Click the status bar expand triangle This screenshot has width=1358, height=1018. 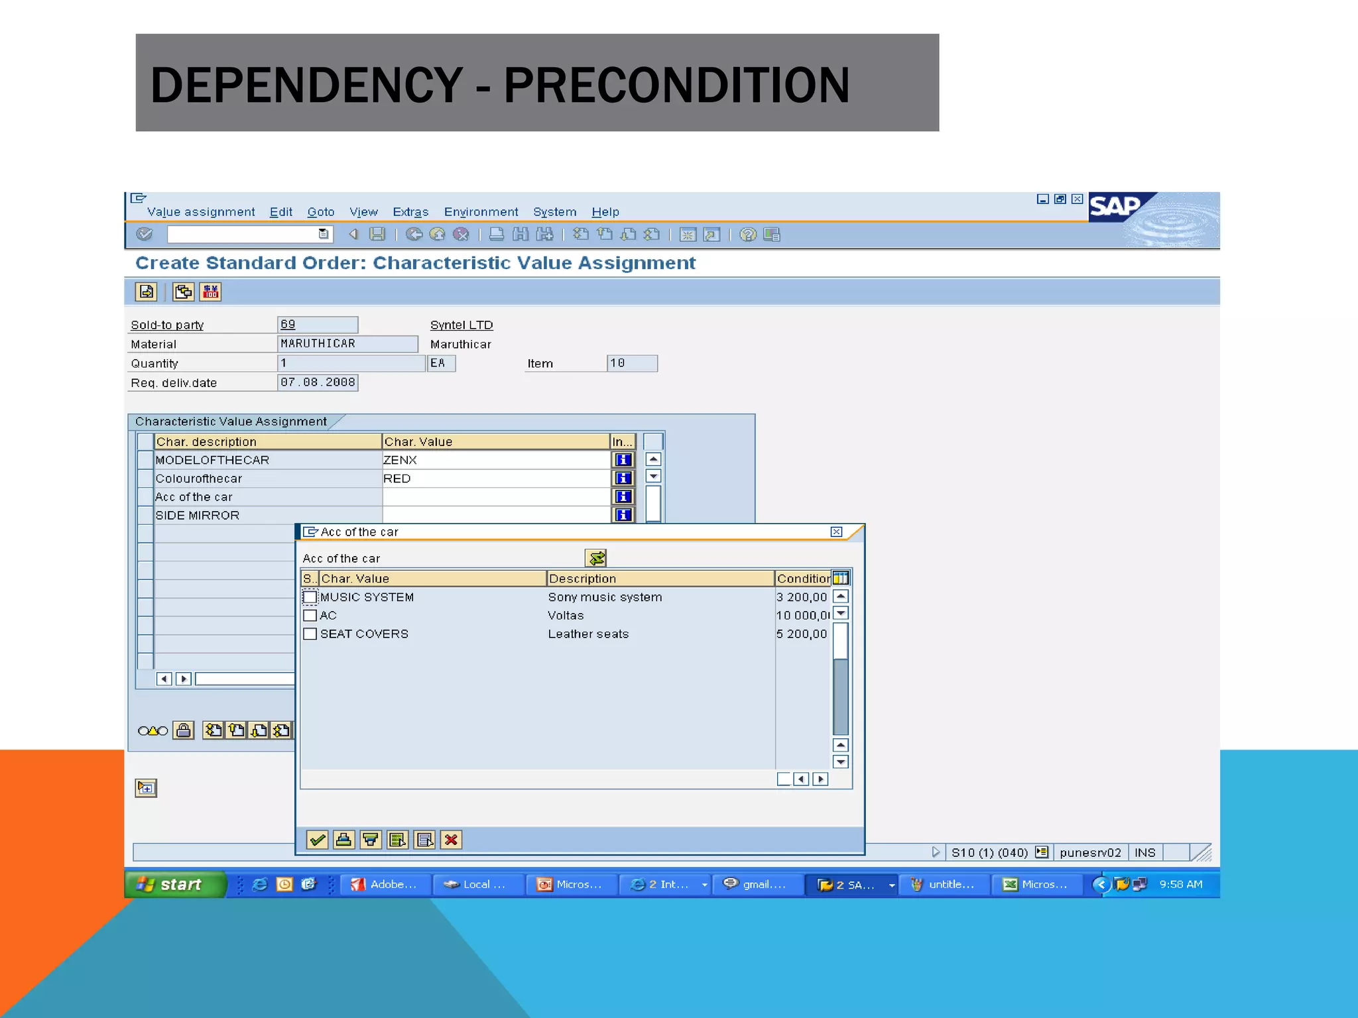pyautogui.click(x=936, y=852)
